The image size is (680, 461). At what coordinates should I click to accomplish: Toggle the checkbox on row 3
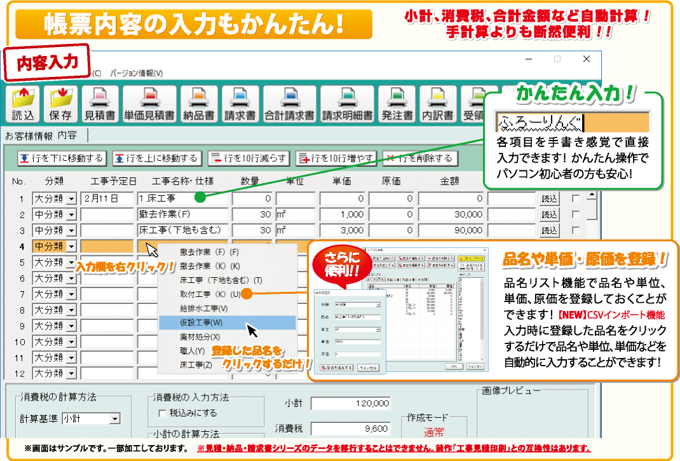[x=576, y=230]
